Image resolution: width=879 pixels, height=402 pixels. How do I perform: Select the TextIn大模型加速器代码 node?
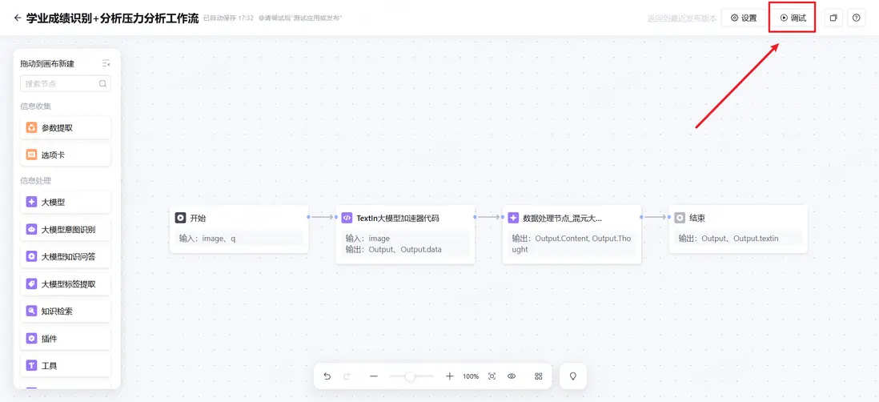[405, 235]
